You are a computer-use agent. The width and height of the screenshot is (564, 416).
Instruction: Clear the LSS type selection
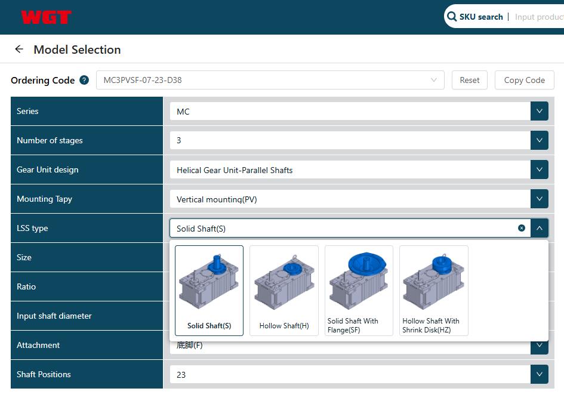click(x=522, y=228)
